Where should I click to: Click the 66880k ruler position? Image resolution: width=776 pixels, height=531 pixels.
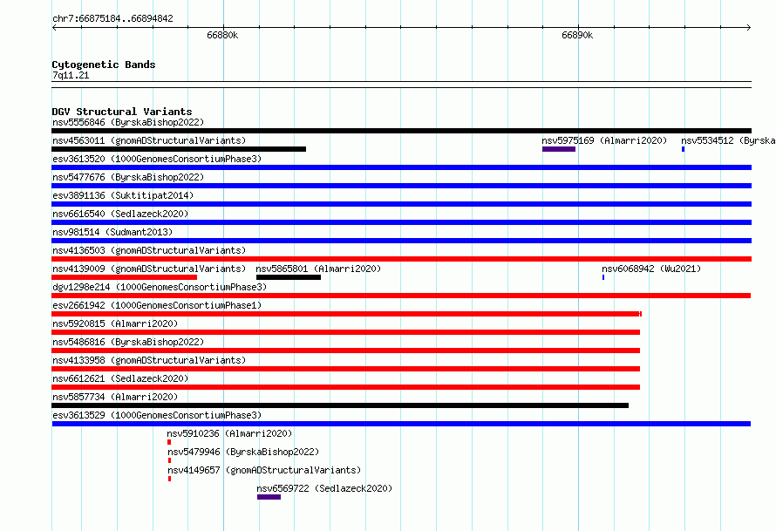[222, 35]
